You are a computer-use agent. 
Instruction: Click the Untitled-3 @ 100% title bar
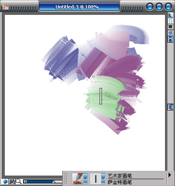(x=79, y=7)
